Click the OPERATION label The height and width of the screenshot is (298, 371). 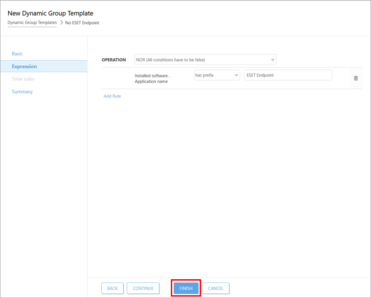114,60
